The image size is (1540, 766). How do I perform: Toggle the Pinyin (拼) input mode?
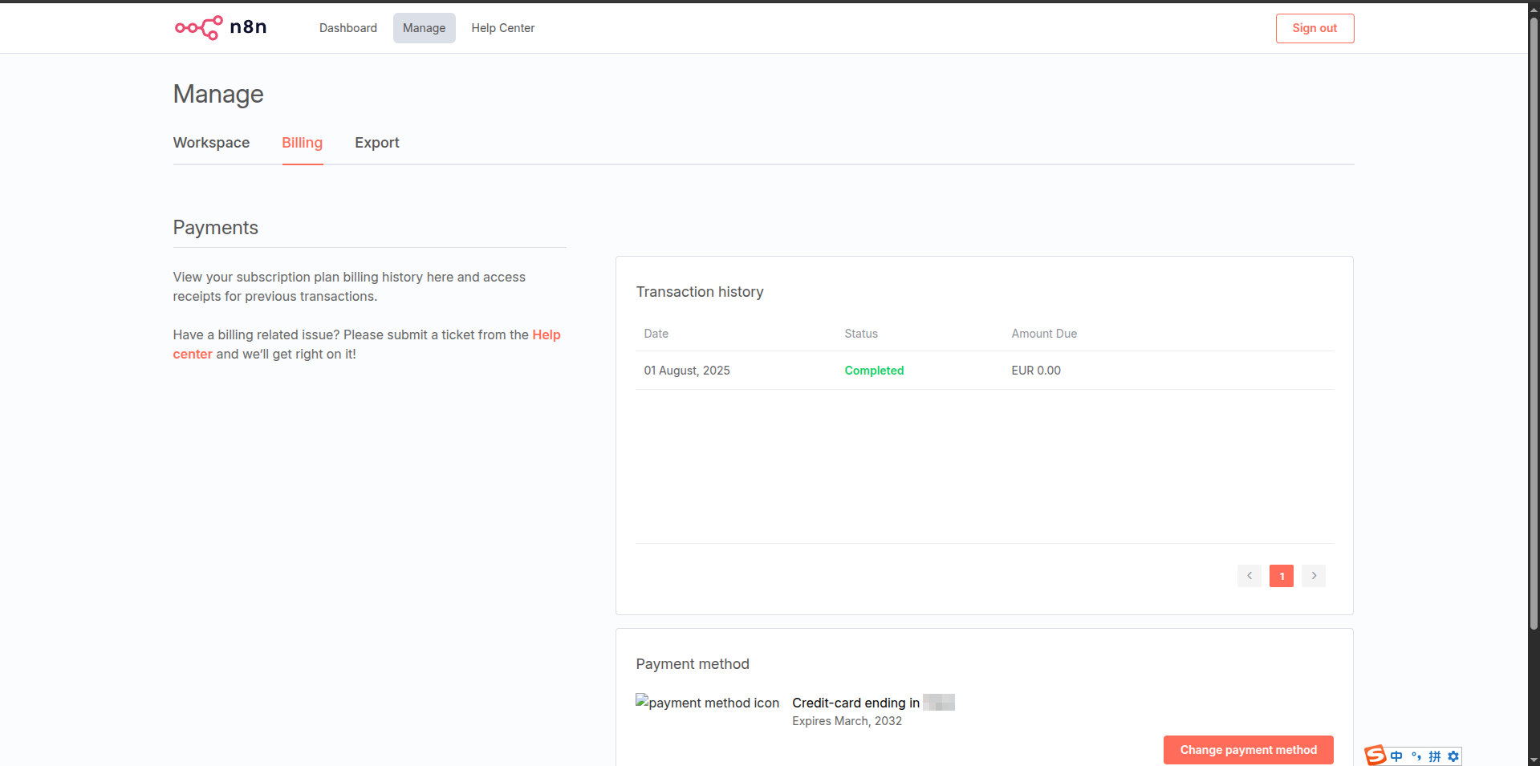(x=1435, y=756)
